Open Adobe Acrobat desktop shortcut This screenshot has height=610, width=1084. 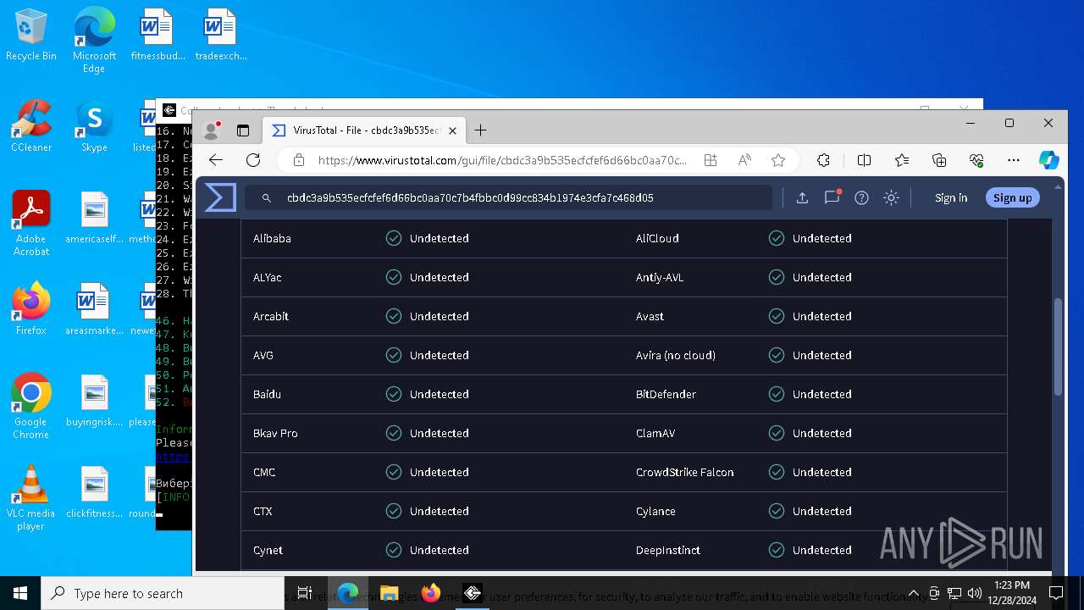coord(31,224)
